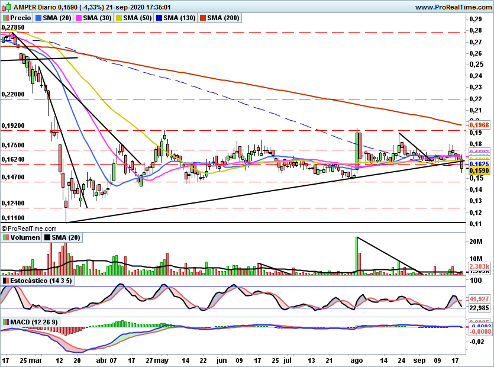Click the 0,19200 horizontal level label
Image resolution: width=494 pixels, height=367 pixels.
tap(13, 126)
